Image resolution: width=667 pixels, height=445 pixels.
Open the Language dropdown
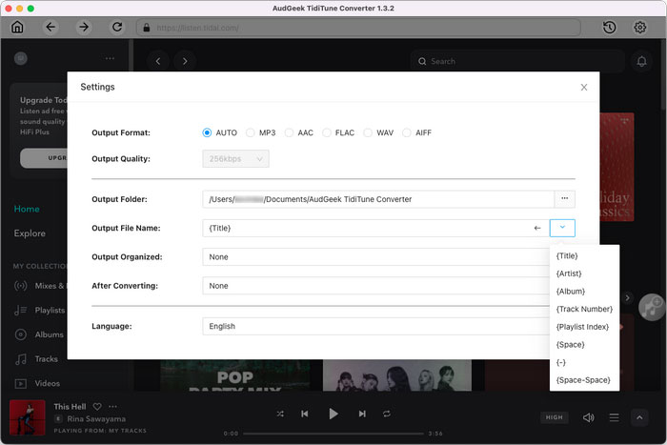pyautogui.click(x=376, y=326)
